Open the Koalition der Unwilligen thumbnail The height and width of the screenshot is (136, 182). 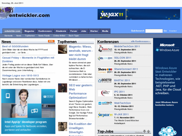click(x=63, y=127)
